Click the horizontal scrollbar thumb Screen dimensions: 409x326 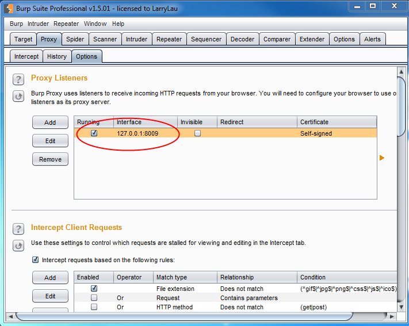click(x=185, y=316)
